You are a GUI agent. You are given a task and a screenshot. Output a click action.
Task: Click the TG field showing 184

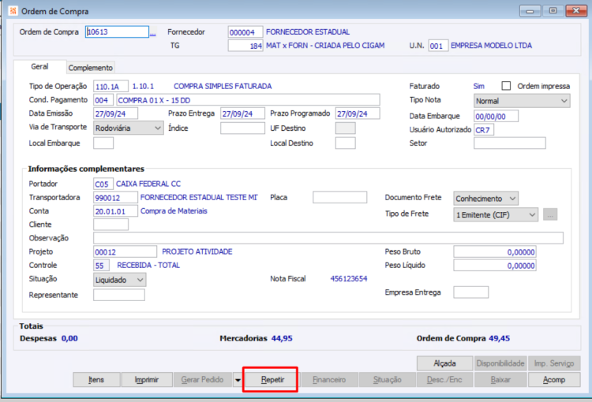pyautogui.click(x=245, y=46)
